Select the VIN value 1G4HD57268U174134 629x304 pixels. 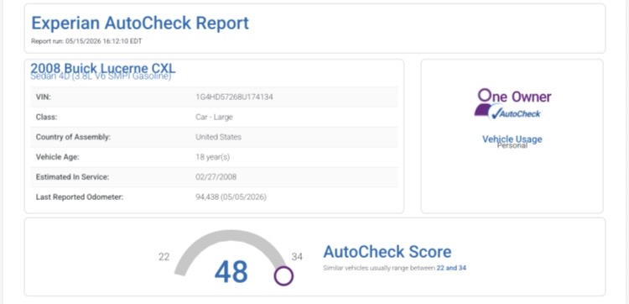coord(235,97)
